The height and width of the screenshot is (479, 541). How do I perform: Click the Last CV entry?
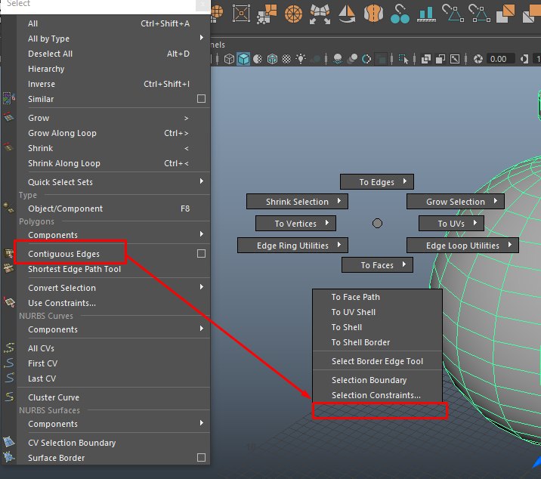(113, 379)
